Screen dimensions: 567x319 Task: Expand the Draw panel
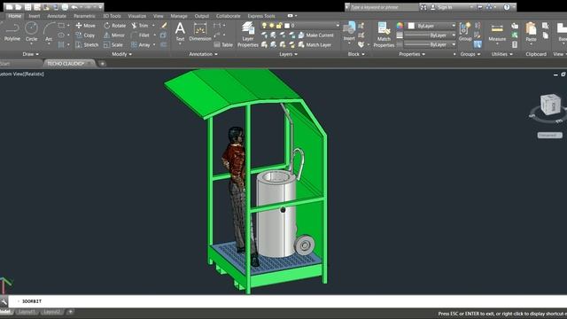[x=30, y=54]
